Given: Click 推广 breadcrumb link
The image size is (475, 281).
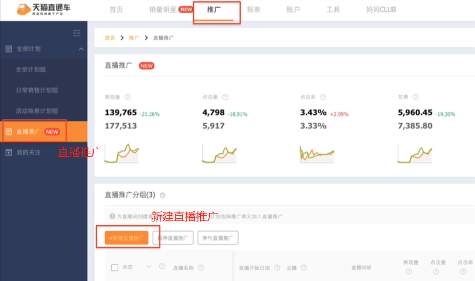Looking at the screenshot, I should click(x=134, y=38).
